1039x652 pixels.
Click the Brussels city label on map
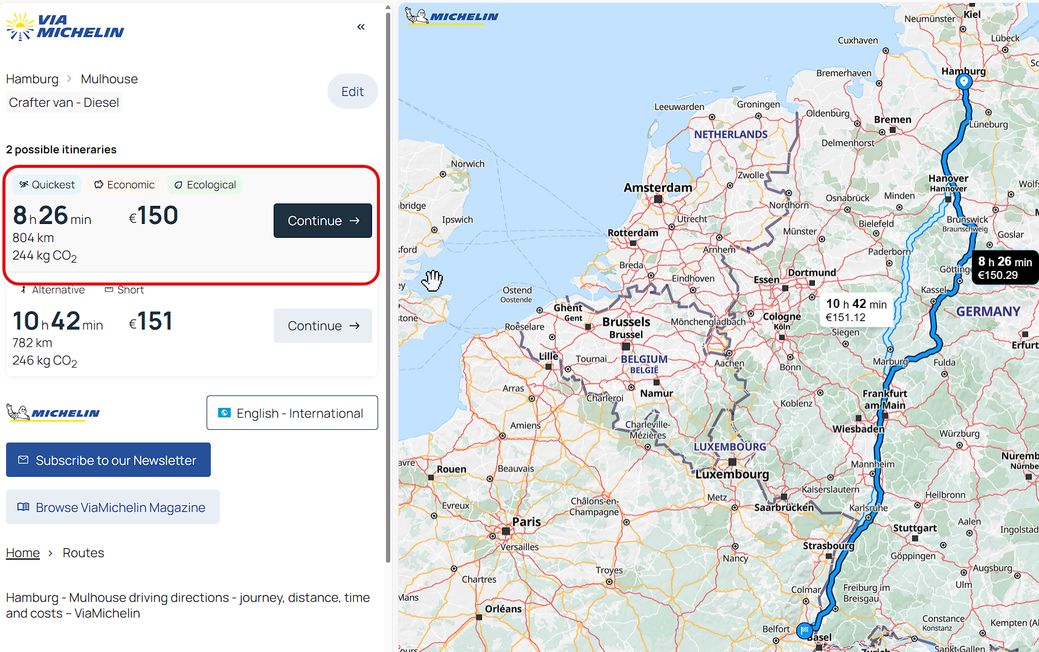626,322
